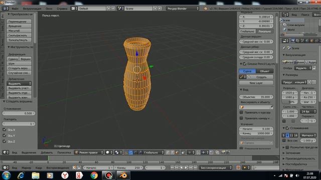Open Yandex browser from taskbar
321x180 pixels.
coord(65,175)
